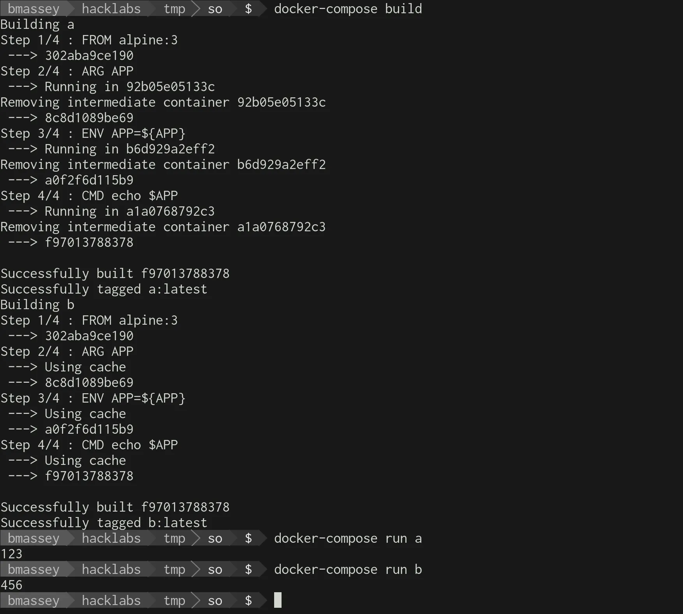Click the "Building b" output line
The image size is (683, 614).
37,305
